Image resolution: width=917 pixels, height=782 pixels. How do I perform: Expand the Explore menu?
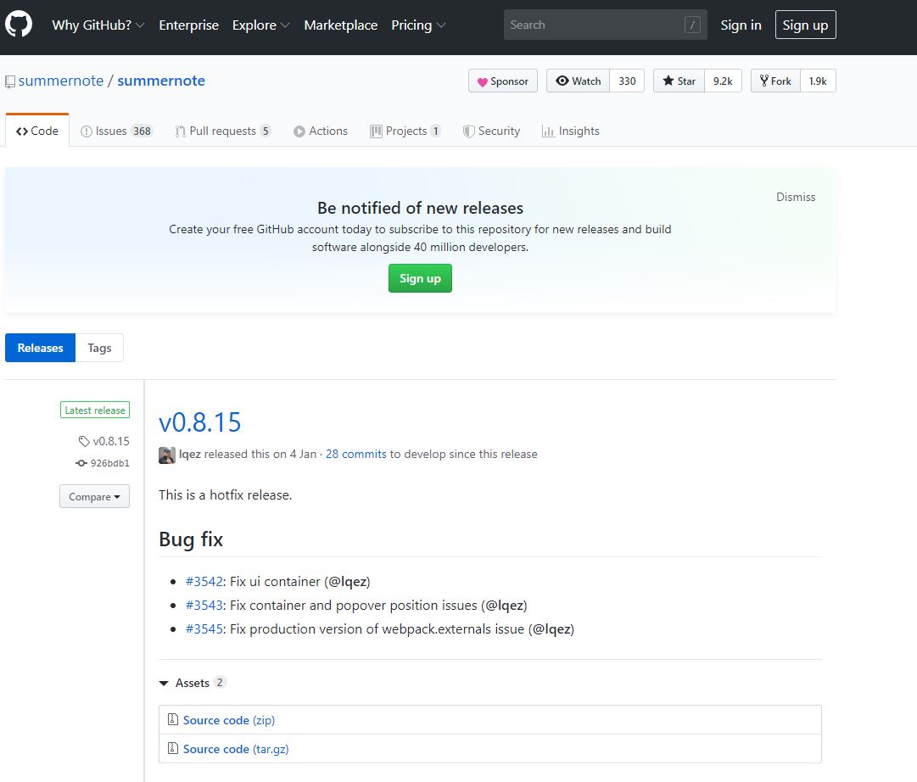pos(260,25)
